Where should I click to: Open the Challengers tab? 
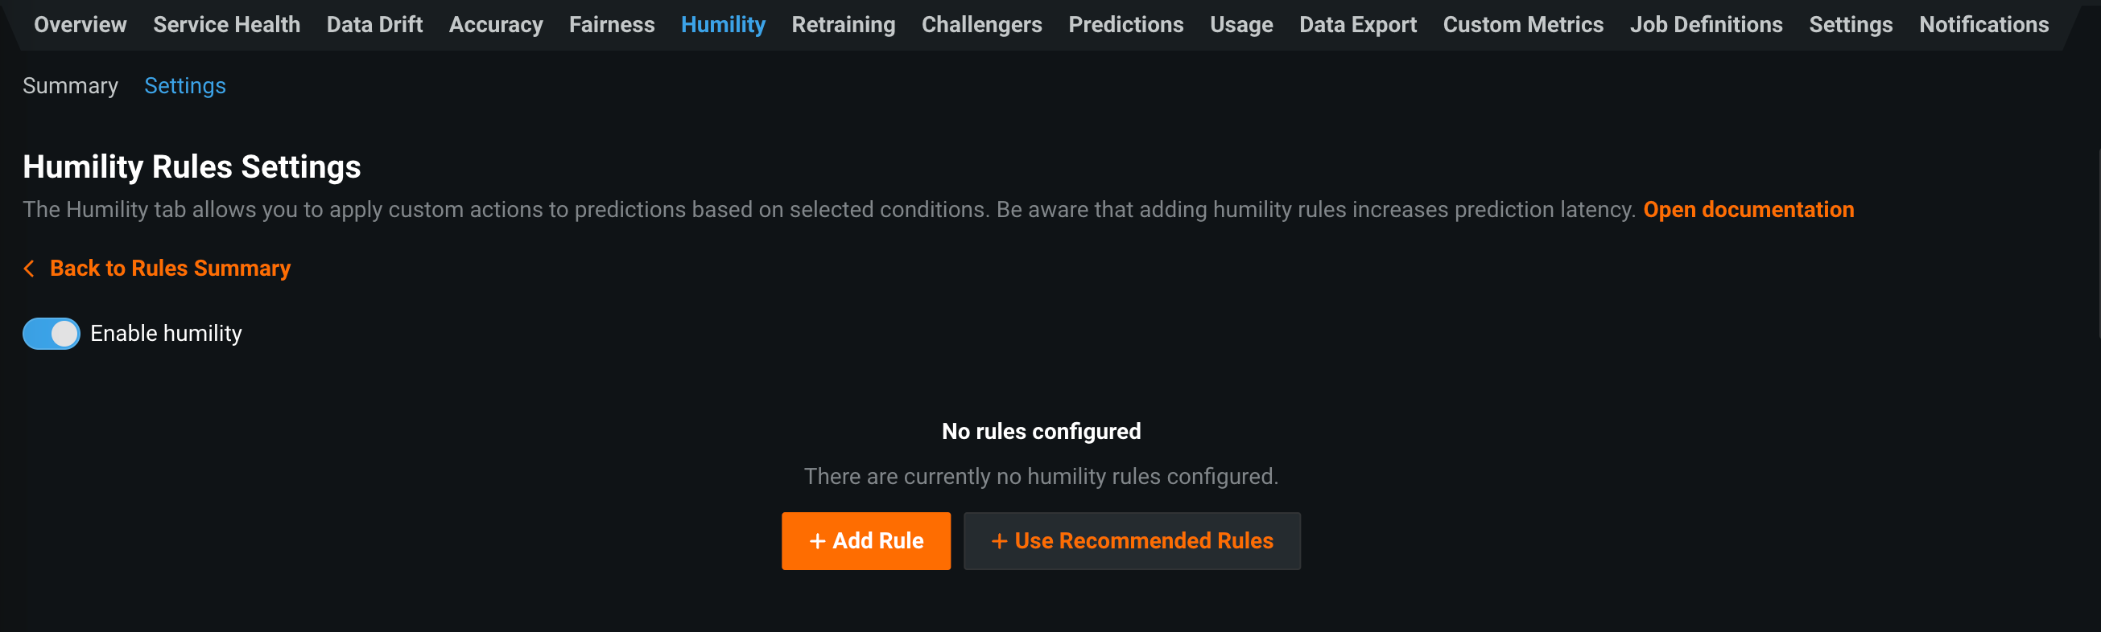coord(981,24)
